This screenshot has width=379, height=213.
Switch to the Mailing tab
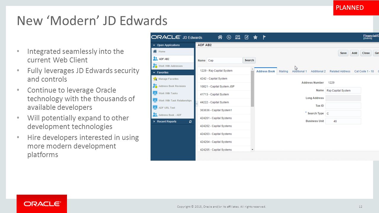click(284, 71)
